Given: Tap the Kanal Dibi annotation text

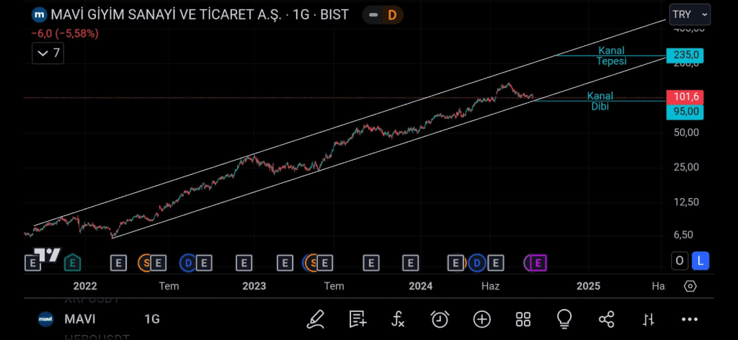Looking at the screenshot, I should click(600, 101).
